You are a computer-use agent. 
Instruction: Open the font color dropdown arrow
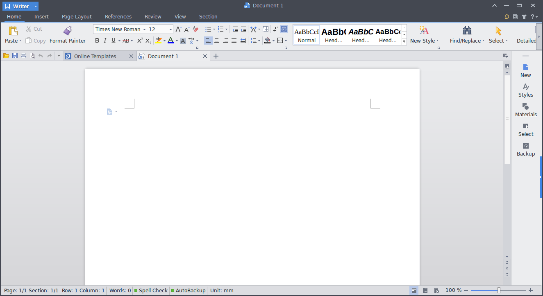click(177, 41)
